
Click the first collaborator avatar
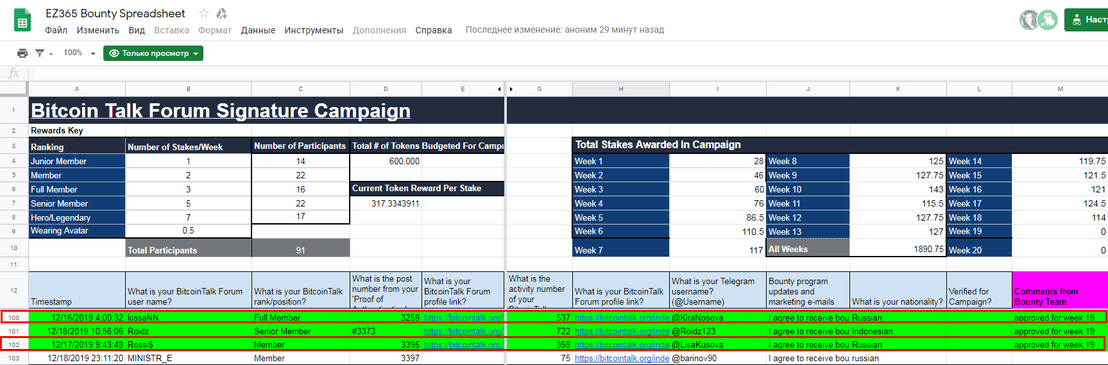pyautogui.click(x=1029, y=20)
